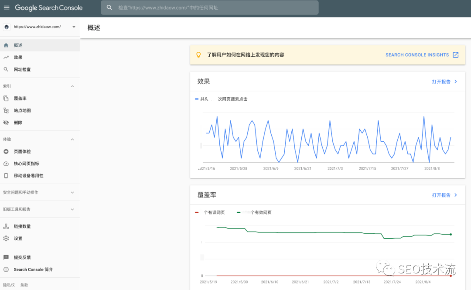This screenshot has height=290, width=471.
Task: Click the 链接数量 links icon
Action: click(x=6, y=226)
